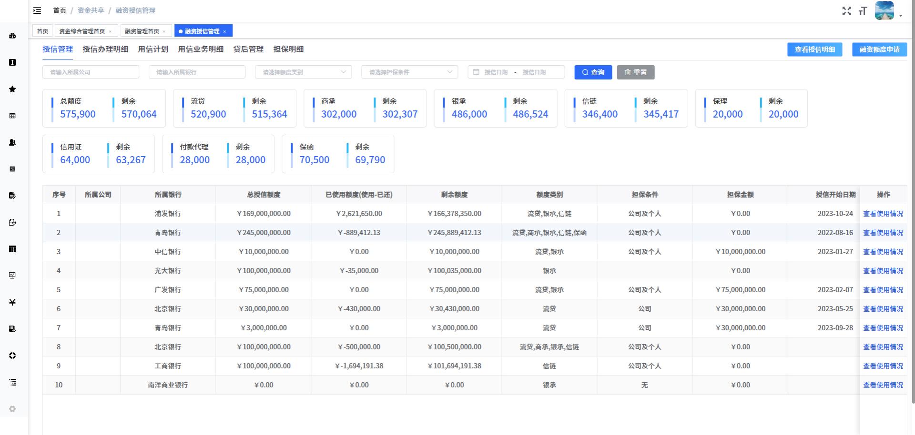Click the 请输入所属公司 input field
This screenshot has height=435, width=915.
pos(91,72)
